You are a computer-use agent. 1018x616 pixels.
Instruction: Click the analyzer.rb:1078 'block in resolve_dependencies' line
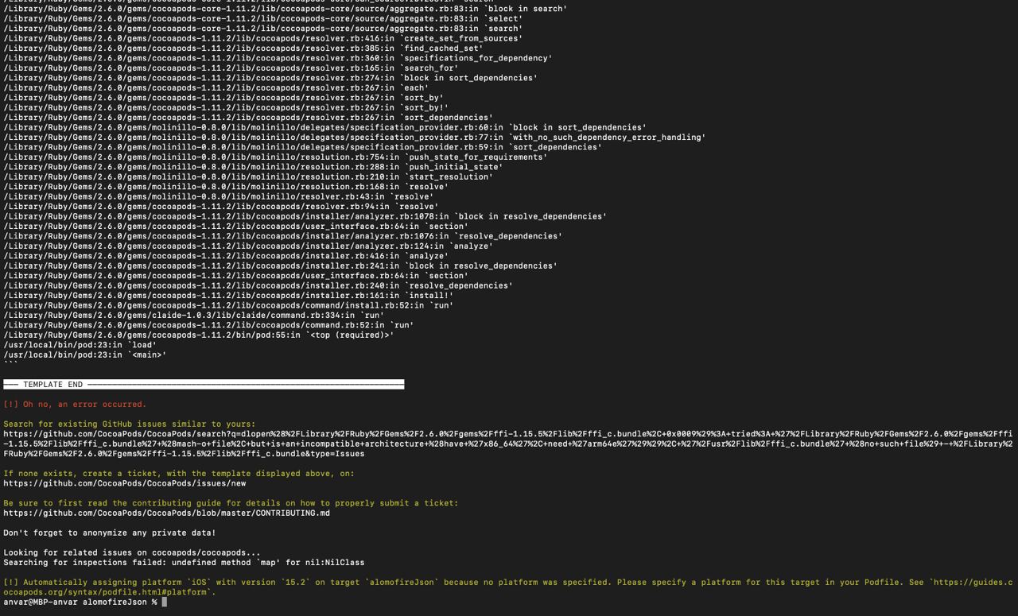pyautogui.click(x=305, y=216)
